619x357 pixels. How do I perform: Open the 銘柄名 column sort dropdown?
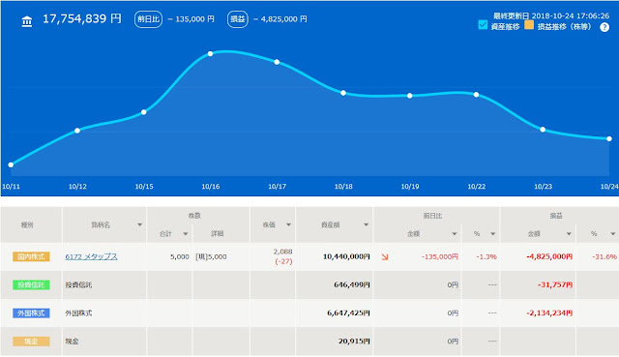[x=139, y=224]
